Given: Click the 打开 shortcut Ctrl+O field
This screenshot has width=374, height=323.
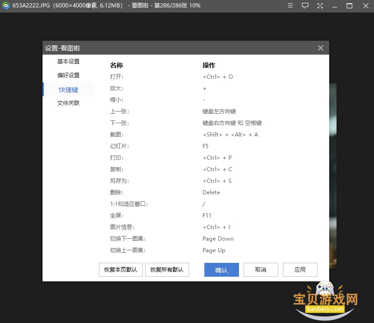Looking at the screenshot, I should tap(218, 77).
